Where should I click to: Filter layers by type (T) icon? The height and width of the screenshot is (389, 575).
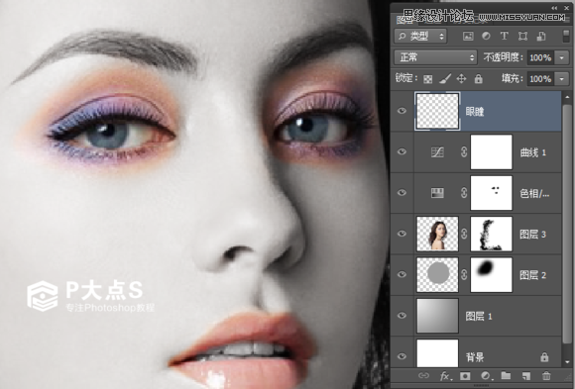(x=505, y=36)
